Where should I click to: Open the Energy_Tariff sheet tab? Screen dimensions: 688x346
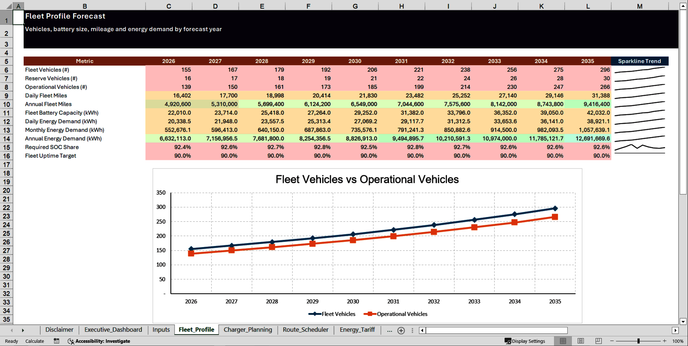[x=357, y=330]
